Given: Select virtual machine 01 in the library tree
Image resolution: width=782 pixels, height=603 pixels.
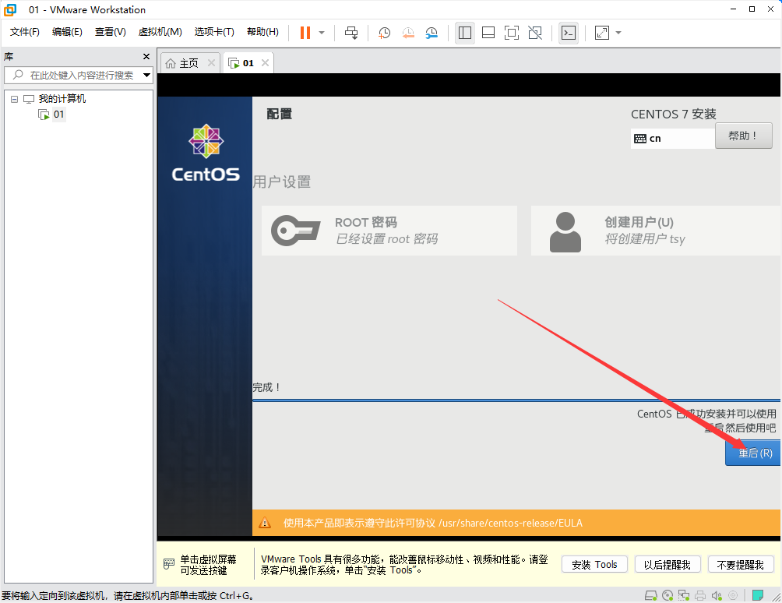Looking at the screenshot, I should tap(59, 115).
